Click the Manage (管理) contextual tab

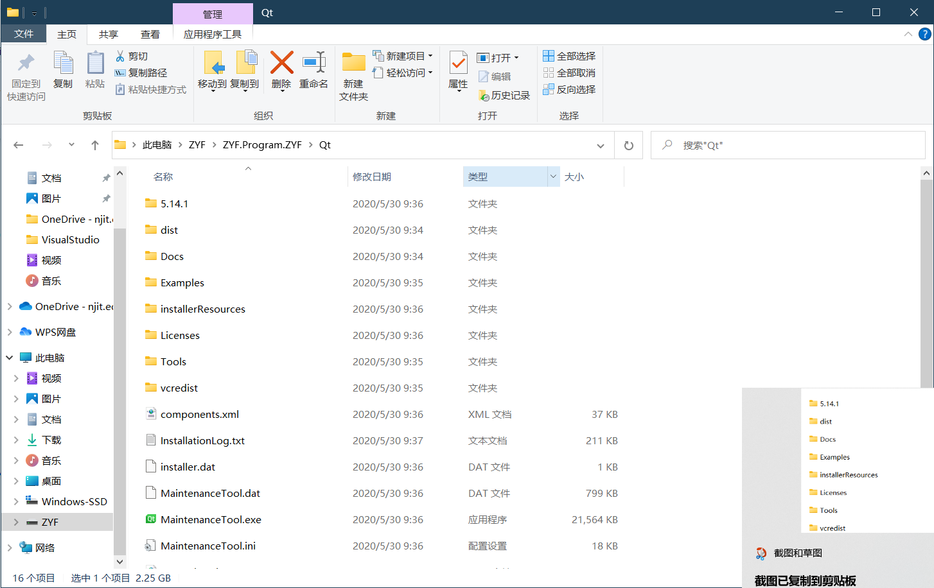213,14
